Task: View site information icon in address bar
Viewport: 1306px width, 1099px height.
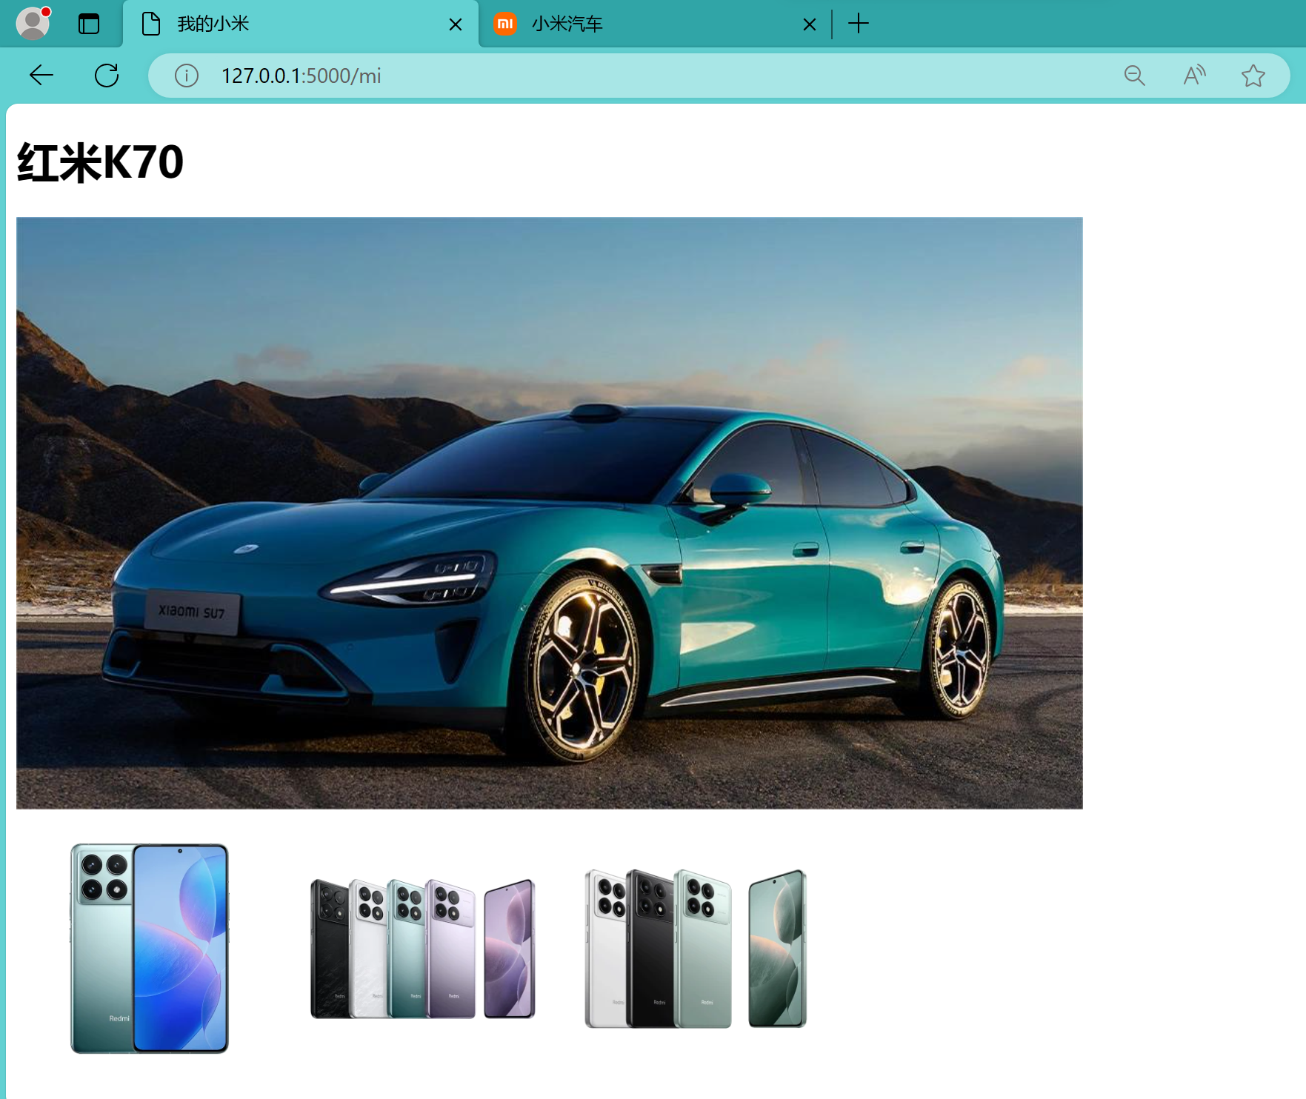Action: pyautogui.click(x=187, y=76)
